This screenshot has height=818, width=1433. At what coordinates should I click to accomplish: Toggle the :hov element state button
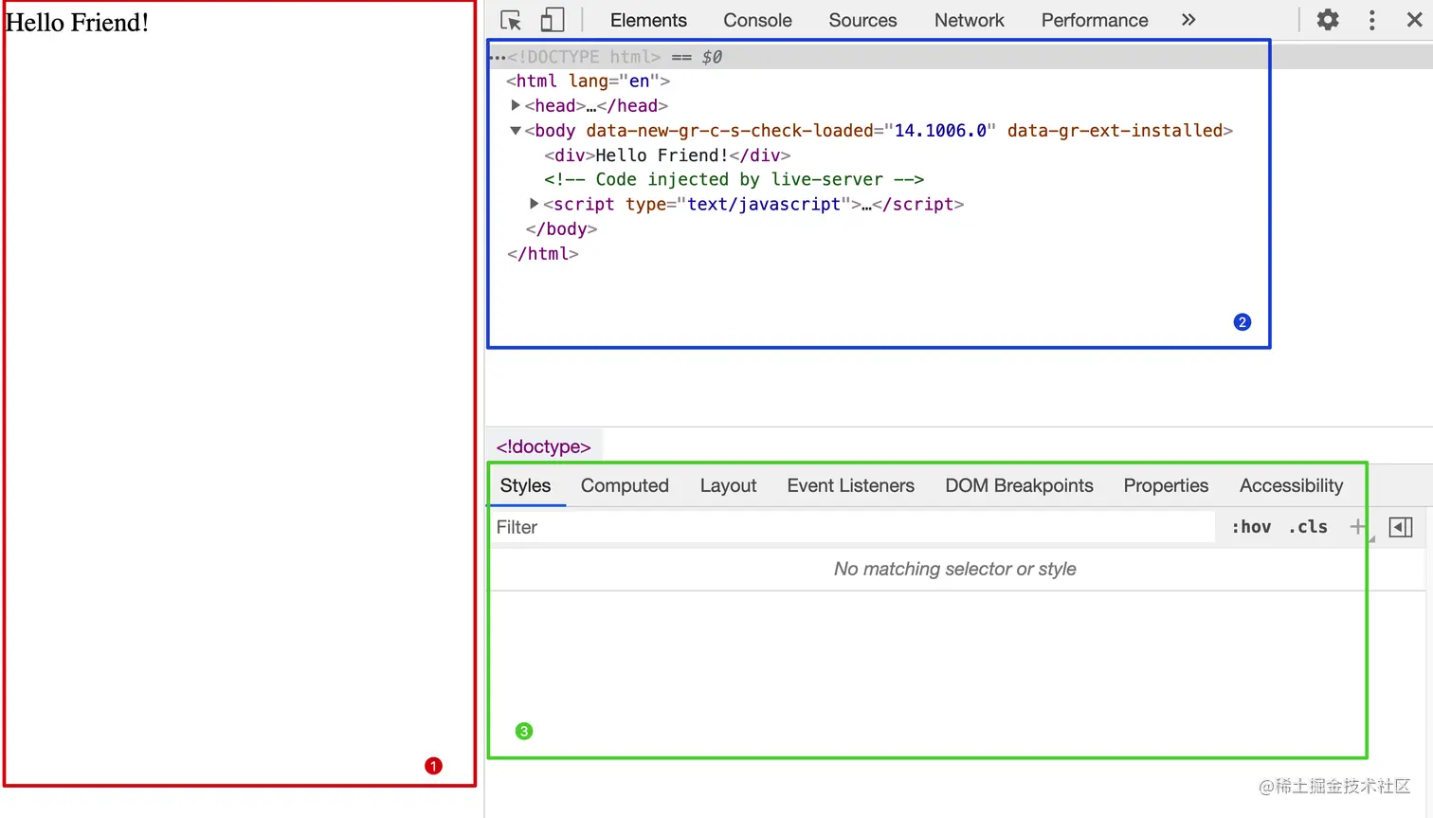(1251, 527)
